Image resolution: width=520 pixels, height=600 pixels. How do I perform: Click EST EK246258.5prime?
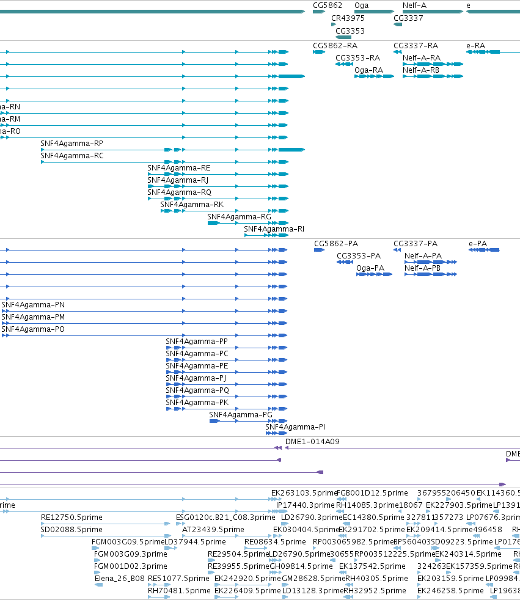pos(450,591)
